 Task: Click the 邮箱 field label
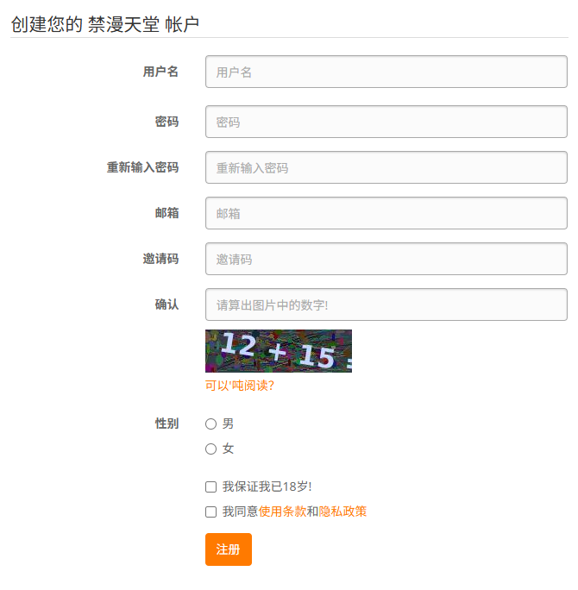[166, 213]
